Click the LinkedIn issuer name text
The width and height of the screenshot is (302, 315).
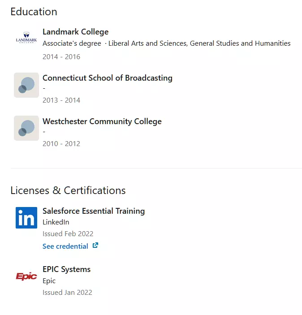click(56, 222)
